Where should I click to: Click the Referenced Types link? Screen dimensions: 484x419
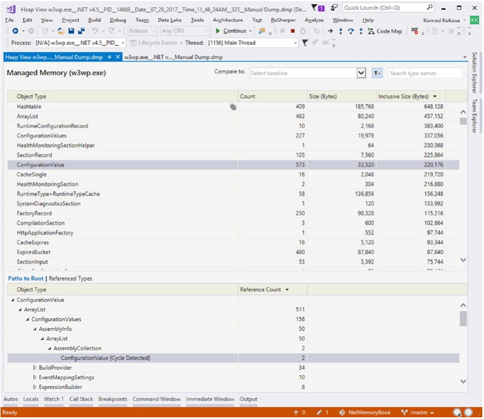(x=70, y=278)
